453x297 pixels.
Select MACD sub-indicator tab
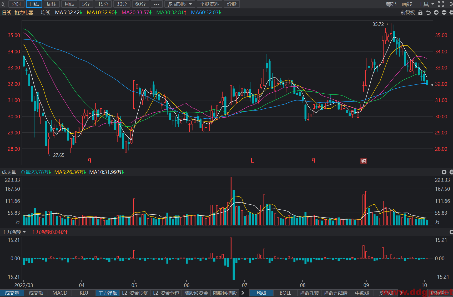click(60, 293)
